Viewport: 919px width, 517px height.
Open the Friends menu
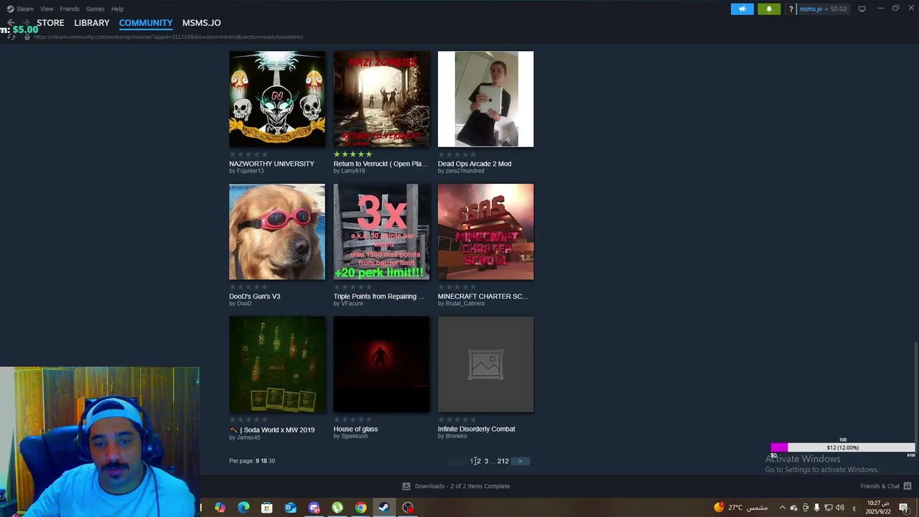tap(70, 9)
